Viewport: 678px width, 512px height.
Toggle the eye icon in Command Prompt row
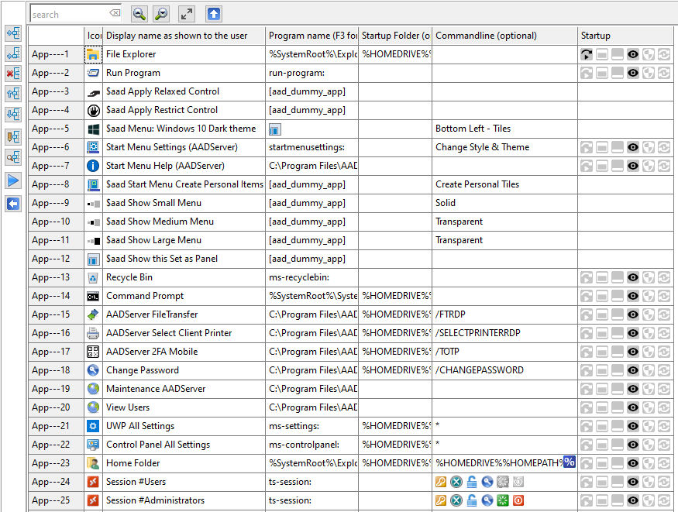tap(633, 296)
